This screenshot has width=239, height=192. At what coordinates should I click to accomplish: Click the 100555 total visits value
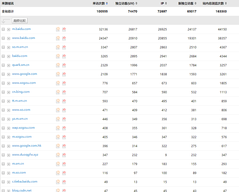[102, 11]
